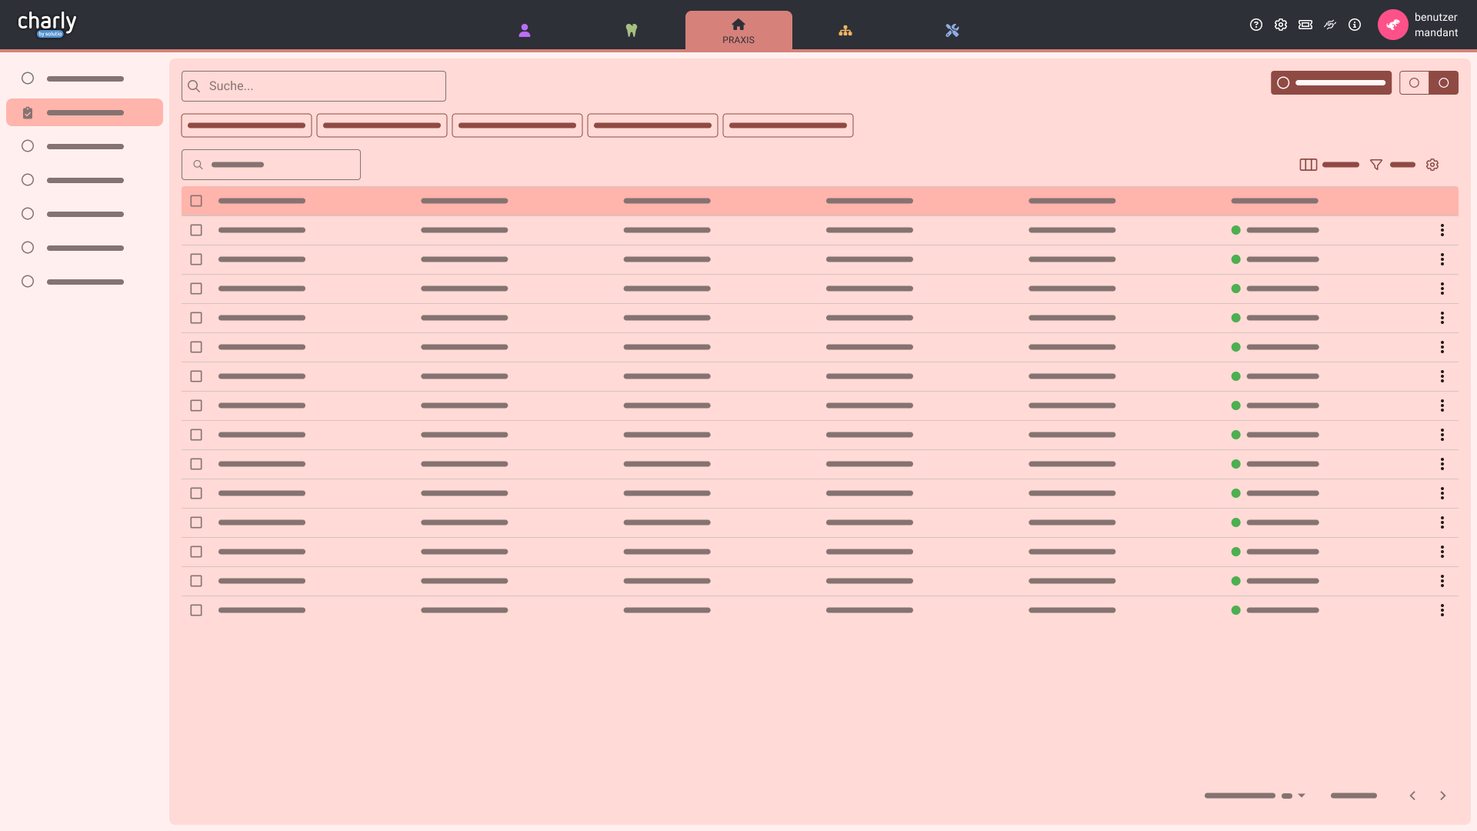Click the handshake icon in header
Screen dimensions: 1477x831
pyautogui.click(x=1330, y=25)
